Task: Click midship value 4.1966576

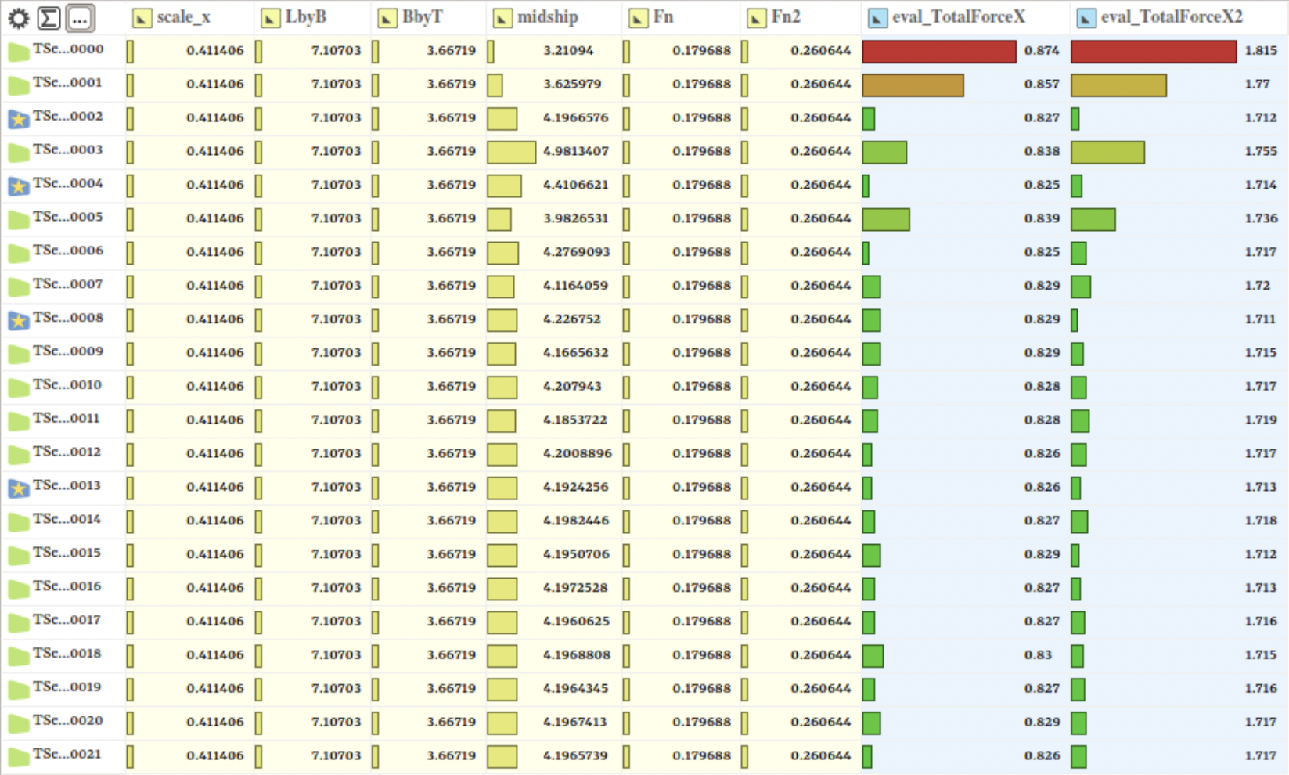Action: click(x=576, y=118)
